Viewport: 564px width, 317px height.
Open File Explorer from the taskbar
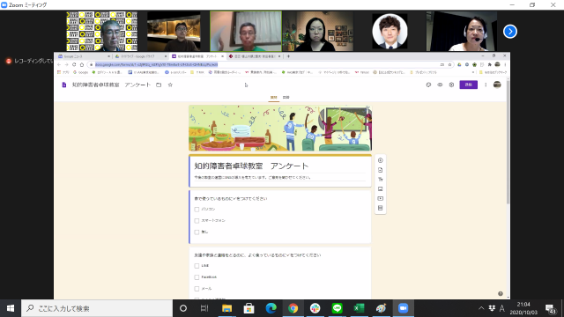[226, 308]
